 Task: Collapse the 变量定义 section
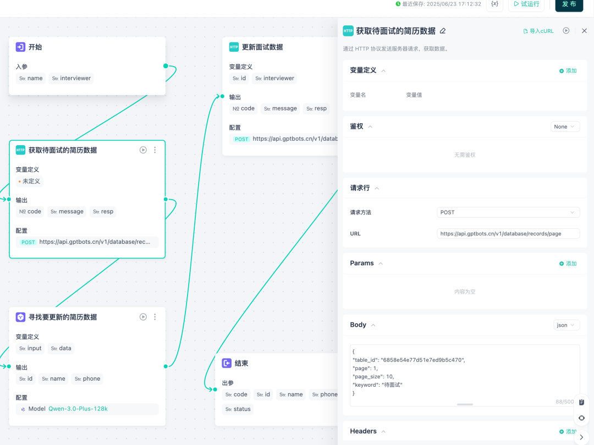[x=383, y=71]
